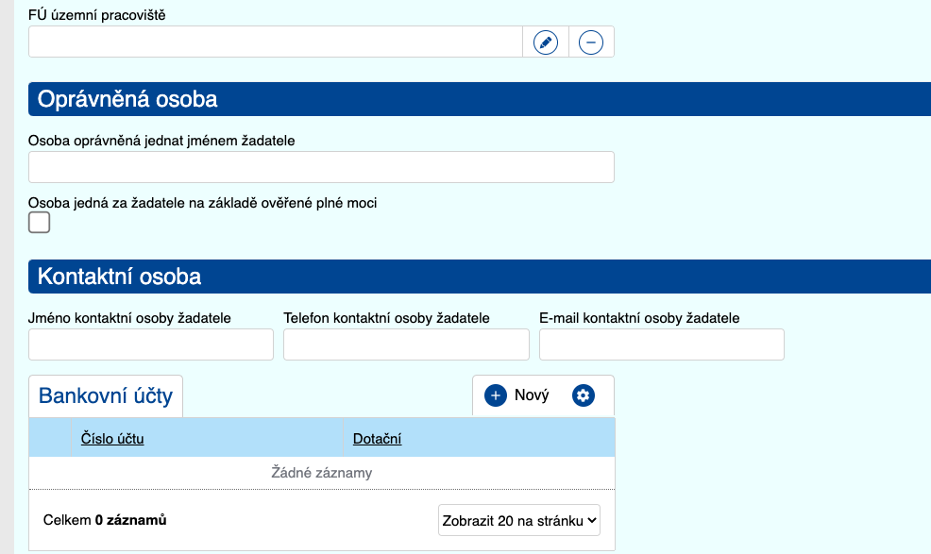Tick the checkbox for ověřené plné moci
Screen dimensions: 931x554
(x=40, y=223)
